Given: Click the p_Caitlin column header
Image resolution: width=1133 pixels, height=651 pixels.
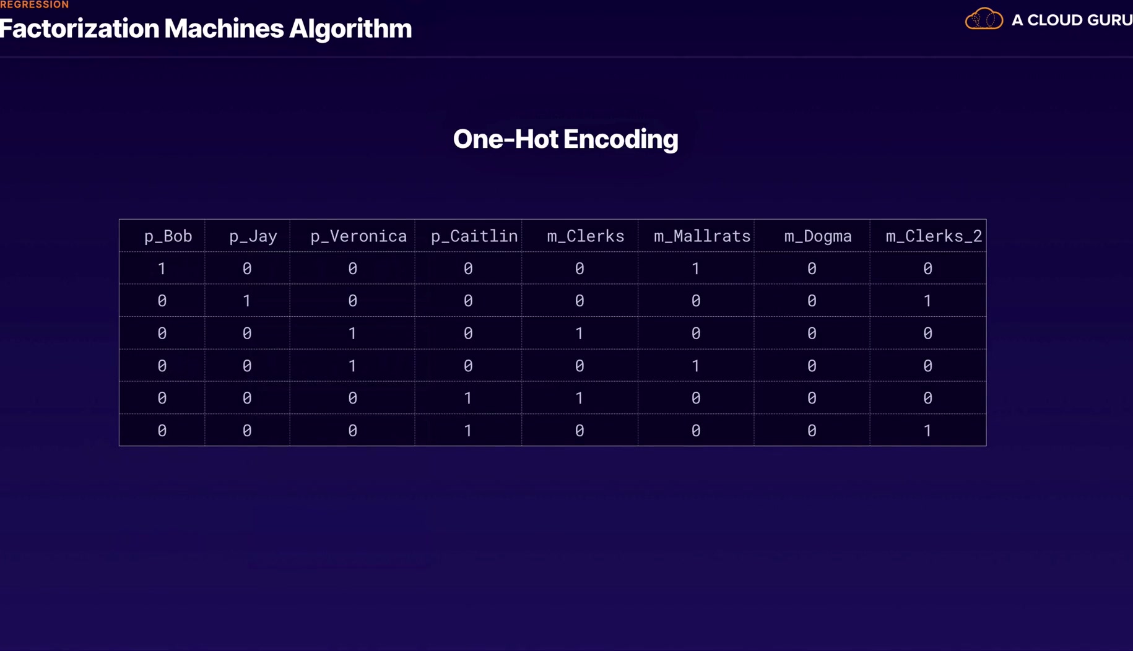Looking at the screenshot, I should pyautogui.click(x=474, y=236).
